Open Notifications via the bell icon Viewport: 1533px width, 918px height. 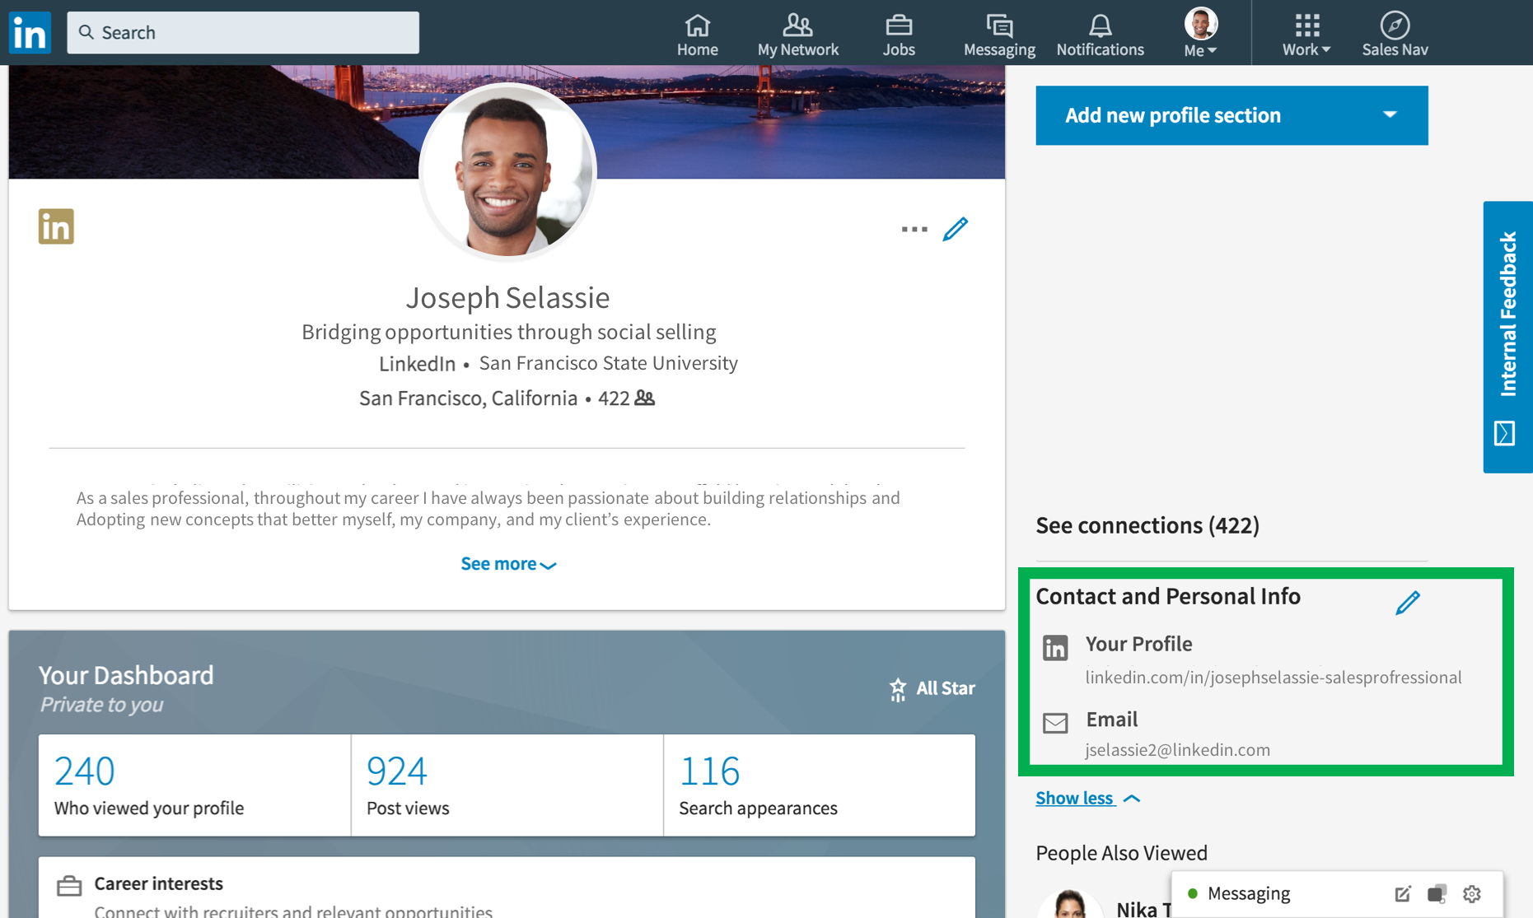(1100, 35)
